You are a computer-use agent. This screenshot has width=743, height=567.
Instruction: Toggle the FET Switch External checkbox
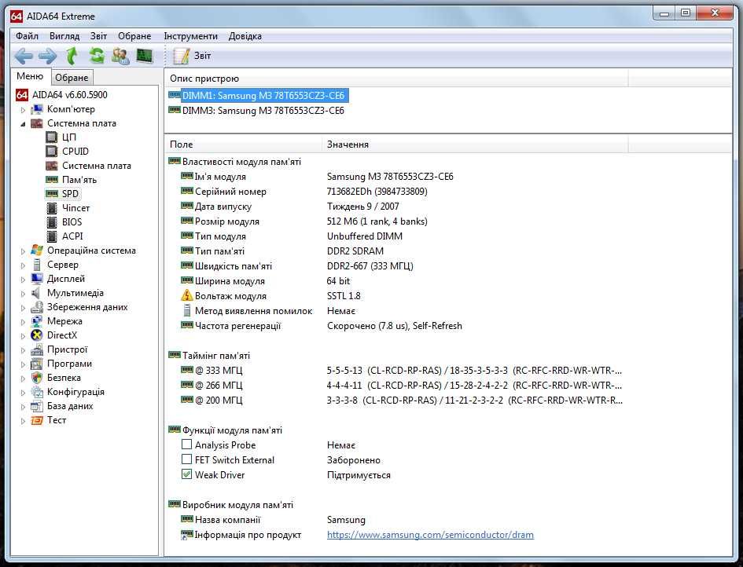[x=186, y=459]
